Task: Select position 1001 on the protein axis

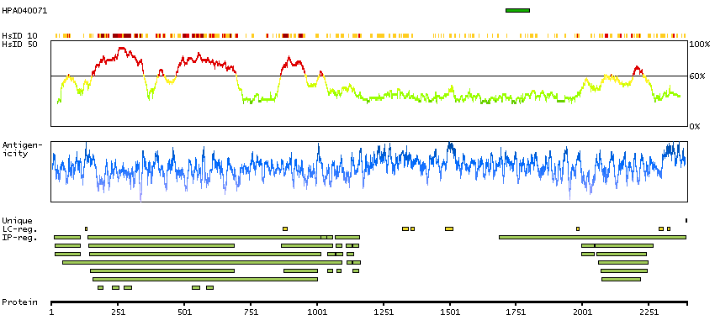Action: click(317, 312)
